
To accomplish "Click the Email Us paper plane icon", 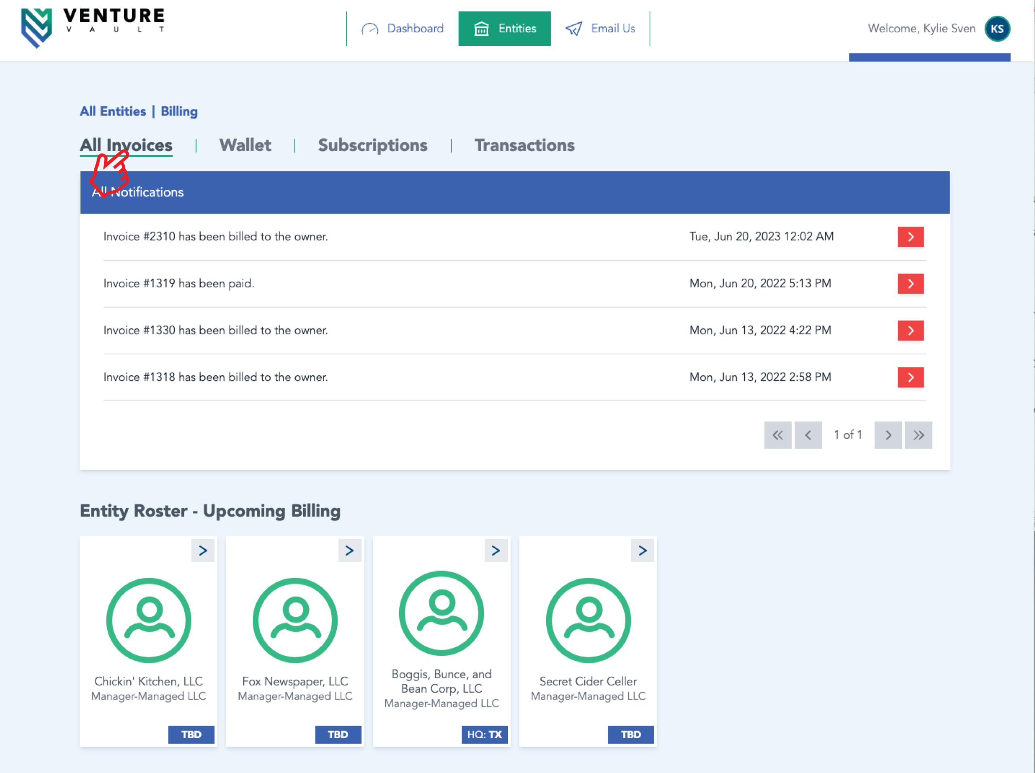I will pyautogui.click(x=573, y=29).
